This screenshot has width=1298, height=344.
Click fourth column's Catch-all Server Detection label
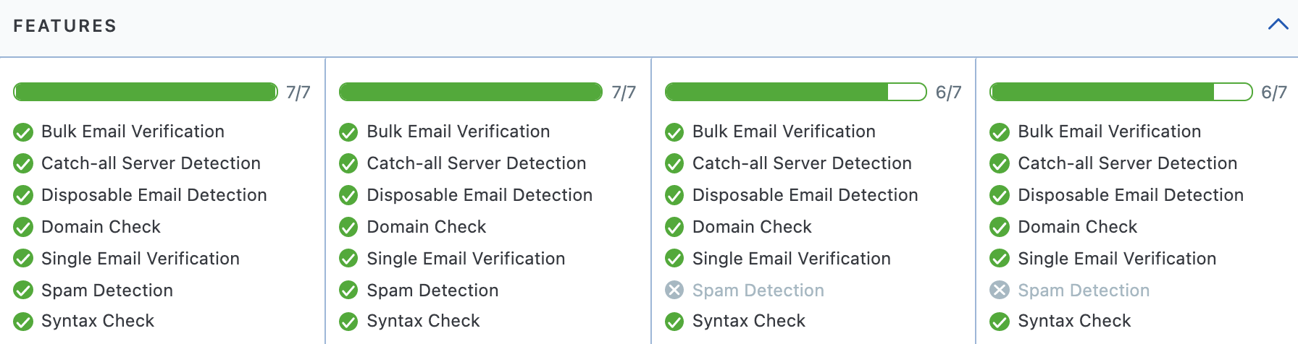point(1127,163)
